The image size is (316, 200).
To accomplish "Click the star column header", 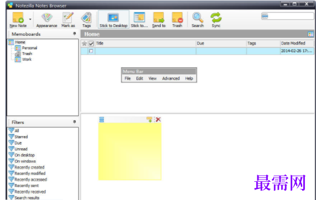I will click(x=85, y=44).
